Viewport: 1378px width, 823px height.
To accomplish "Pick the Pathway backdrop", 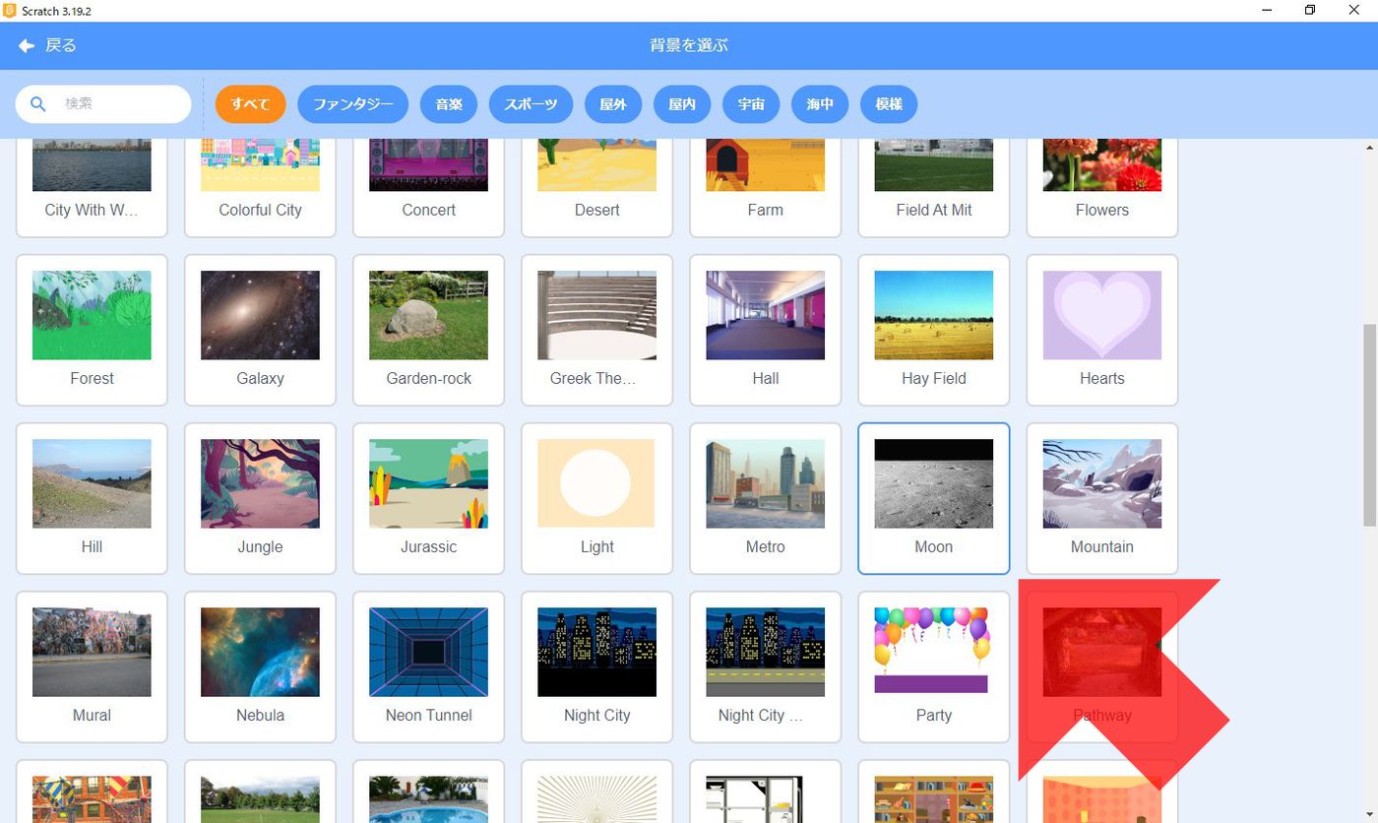I will 1101,666.
